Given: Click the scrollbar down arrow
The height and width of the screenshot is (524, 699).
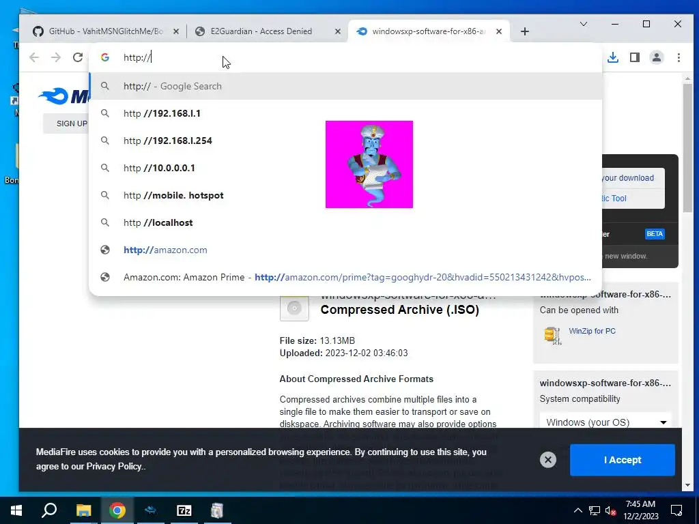Looking at the screenshot, I should (x=687, y=485).
